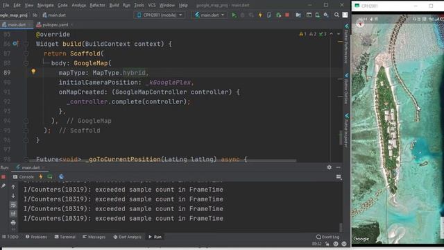This screenshot has width=444, height=250.
Task: Click the lib breadcrumb in navigation bar
Action: [35, 15]
